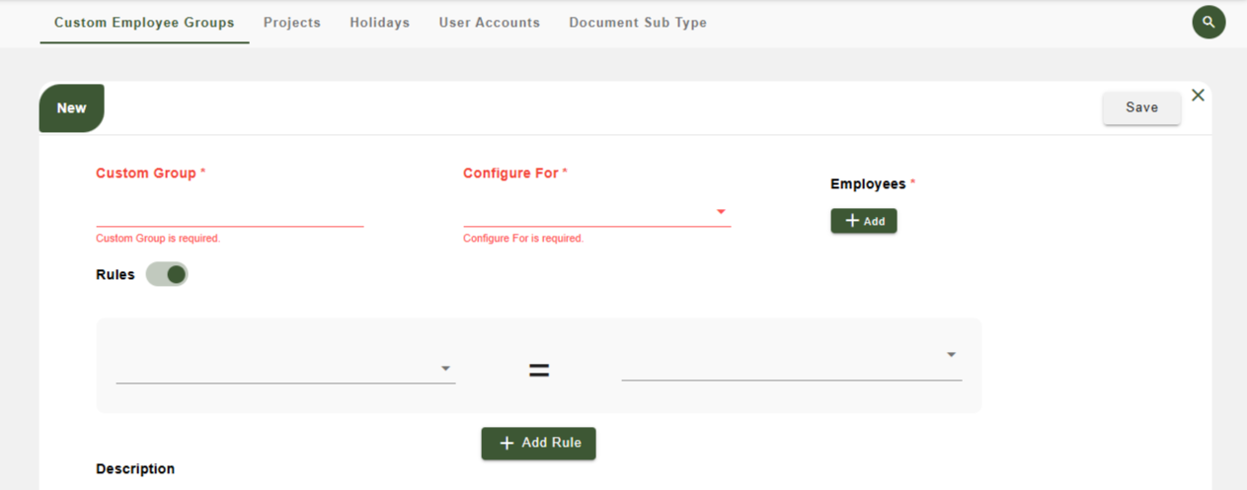Click the green New badge
Screen dimensions: 1247x490
click(71, 108)
